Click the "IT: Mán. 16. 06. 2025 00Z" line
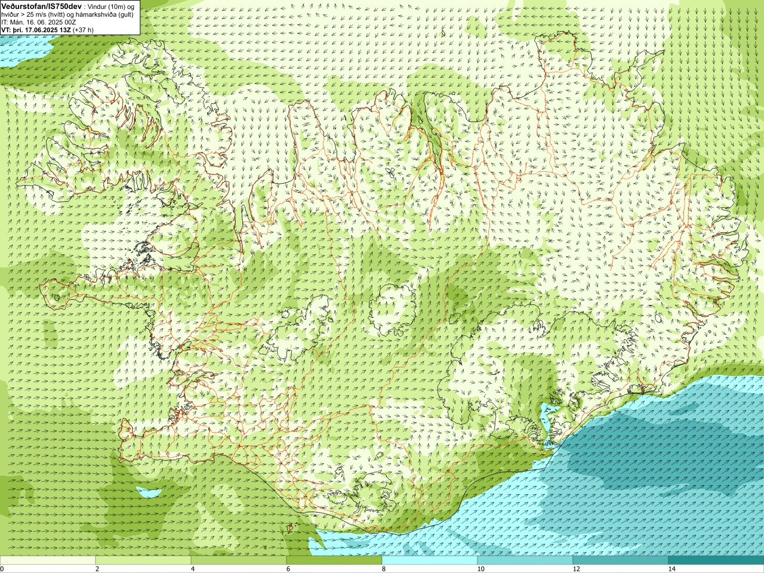Viewport: 764px width, 573px height. (39, 21)
